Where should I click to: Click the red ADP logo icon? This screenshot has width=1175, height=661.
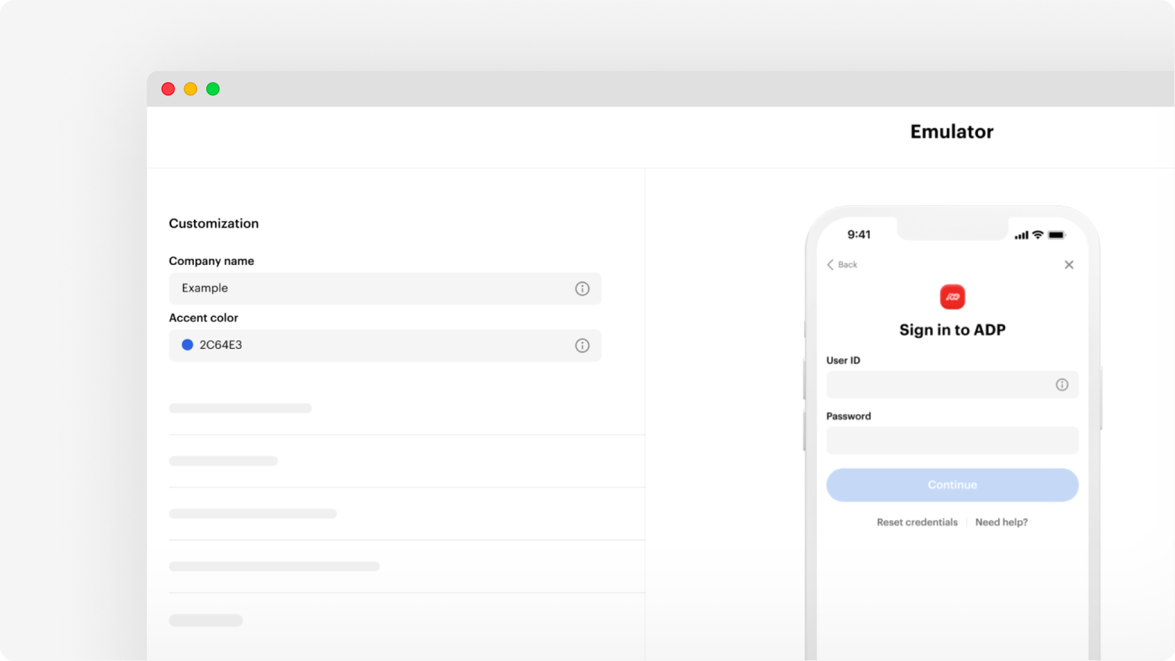pyautogui.click(x=952, y=297)
